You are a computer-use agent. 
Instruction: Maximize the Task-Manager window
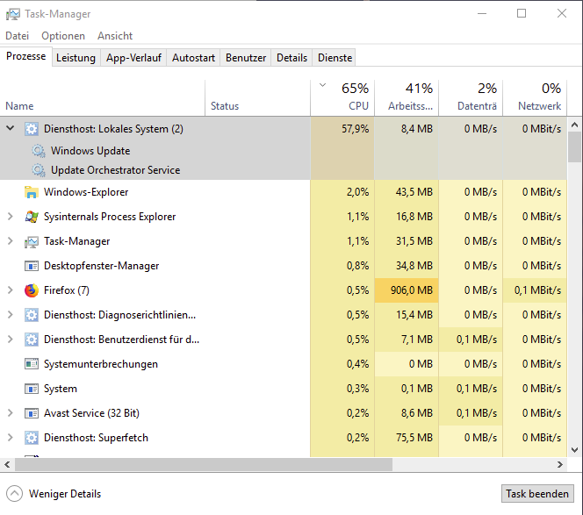pos(522,14)
